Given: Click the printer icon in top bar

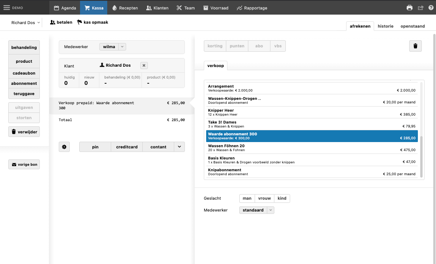Looking at the screenshot, I should (x=410, y=8).
